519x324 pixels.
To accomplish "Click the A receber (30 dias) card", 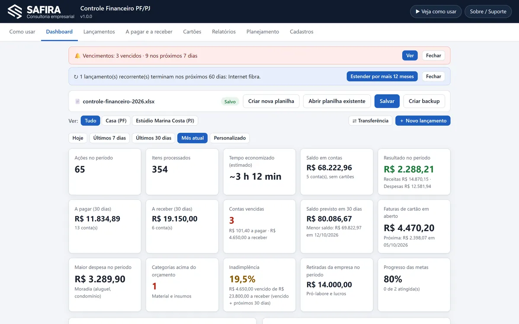I will pyautogui.click(x=182, y=226).
